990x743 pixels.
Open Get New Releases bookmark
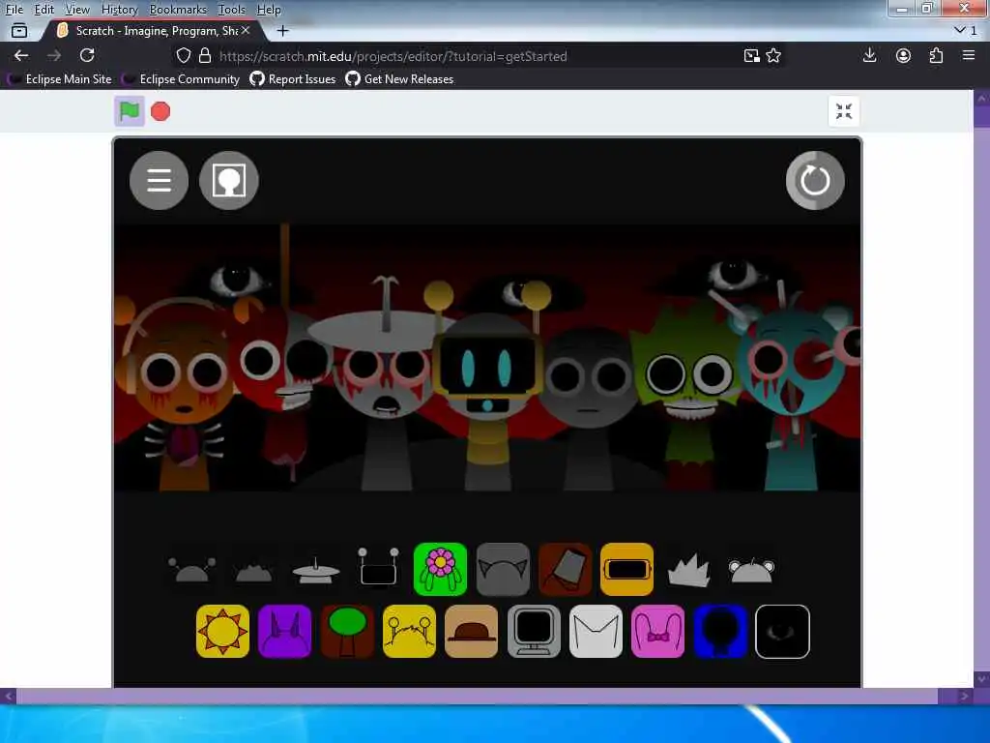coord(400,79)
